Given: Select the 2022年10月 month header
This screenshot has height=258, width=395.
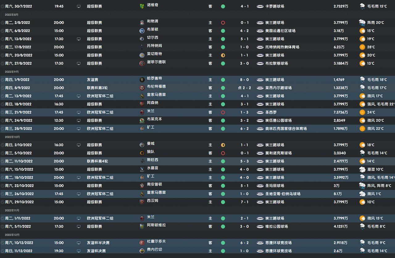Looking at the screenshot, I should point(12,137).
